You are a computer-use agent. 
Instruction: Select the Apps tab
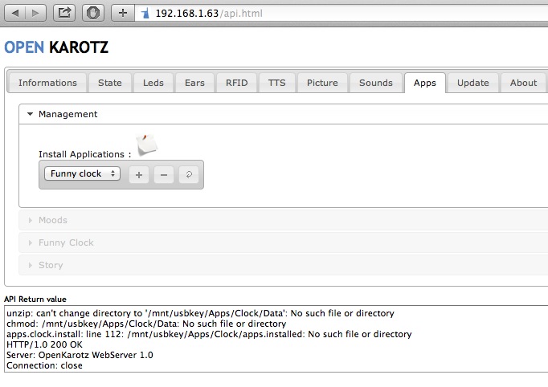tap(424, 83)
